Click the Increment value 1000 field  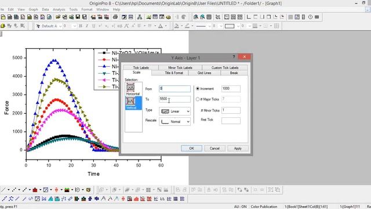(231, 89)
